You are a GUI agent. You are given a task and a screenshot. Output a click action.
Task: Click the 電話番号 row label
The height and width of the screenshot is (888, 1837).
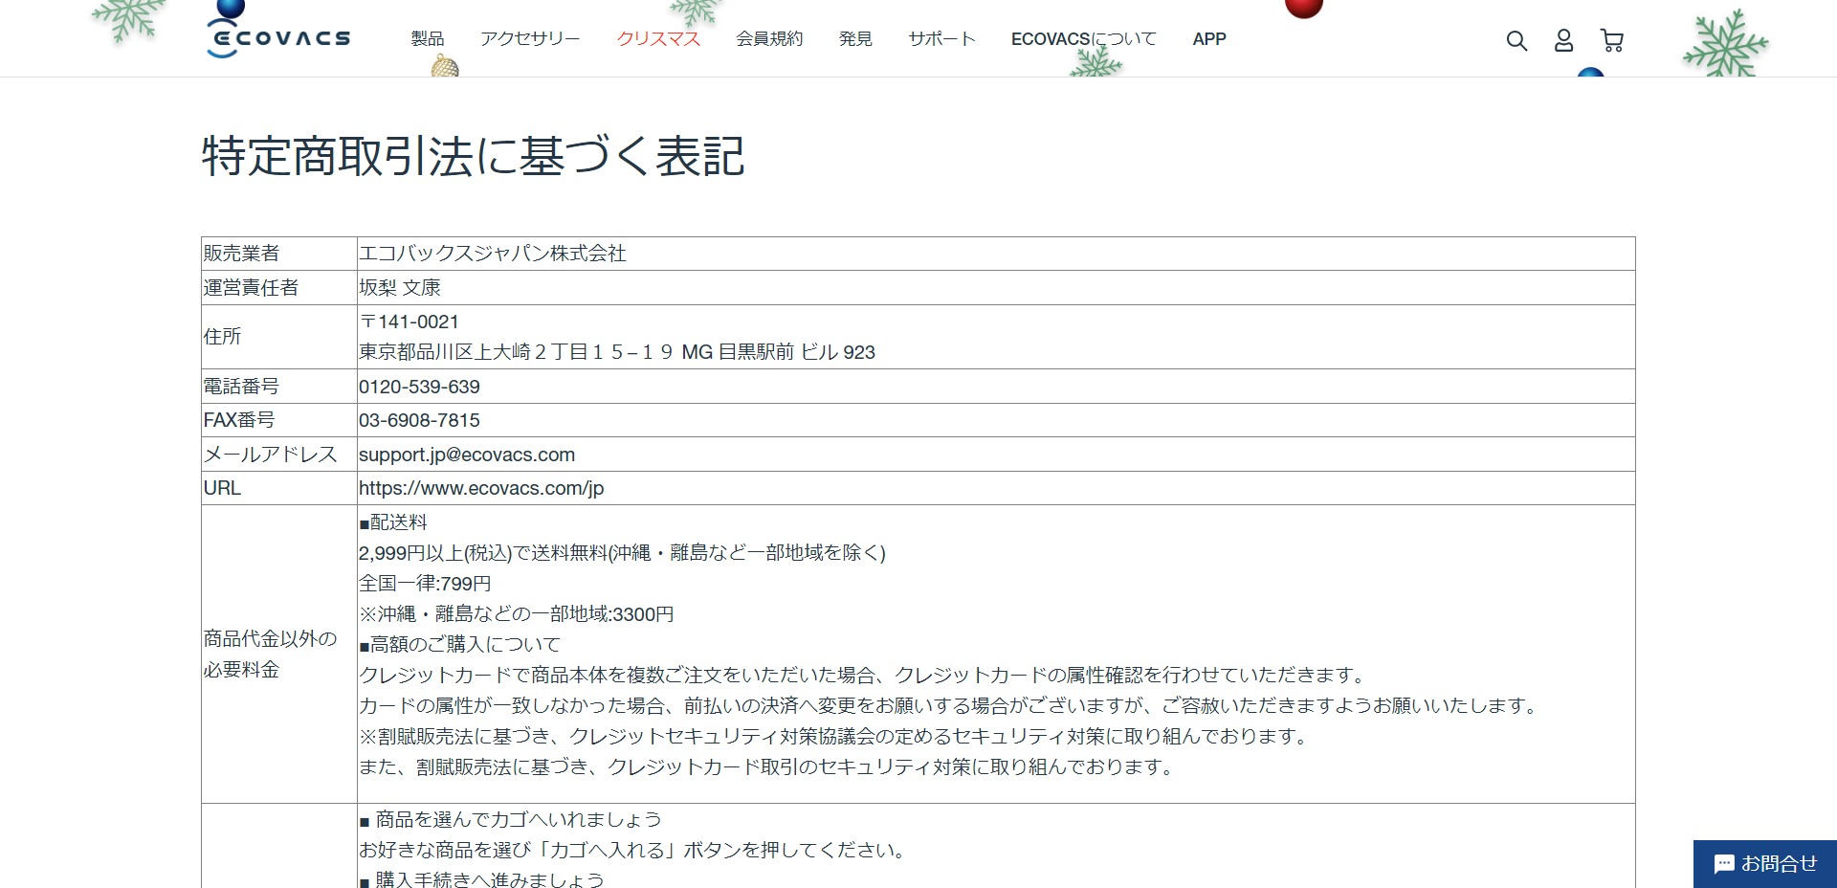(x=241, y=387)
